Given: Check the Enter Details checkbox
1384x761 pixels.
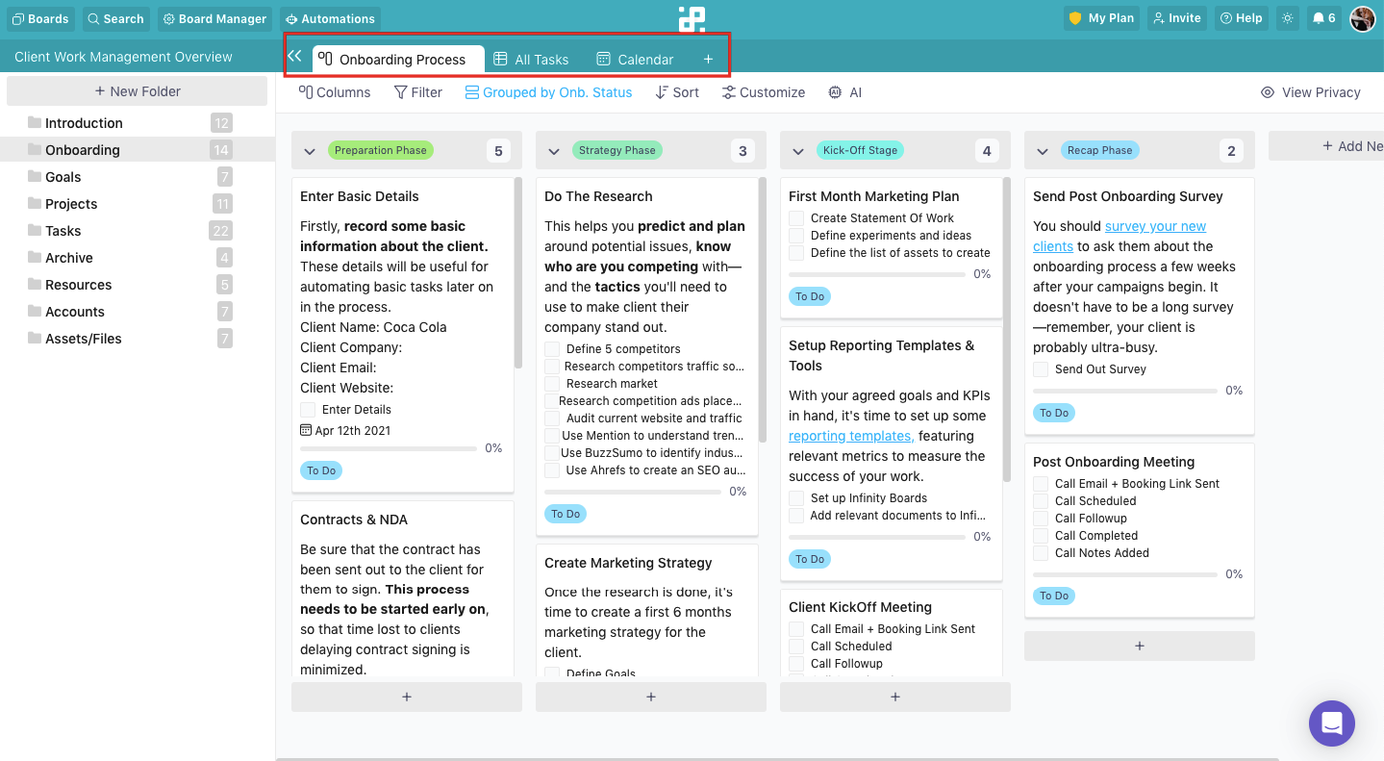Looking at the screenshot, I should (x=308, y=410).
